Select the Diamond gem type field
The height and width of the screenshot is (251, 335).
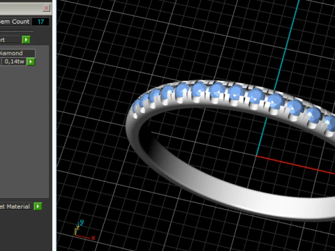(x=17, y=53)
